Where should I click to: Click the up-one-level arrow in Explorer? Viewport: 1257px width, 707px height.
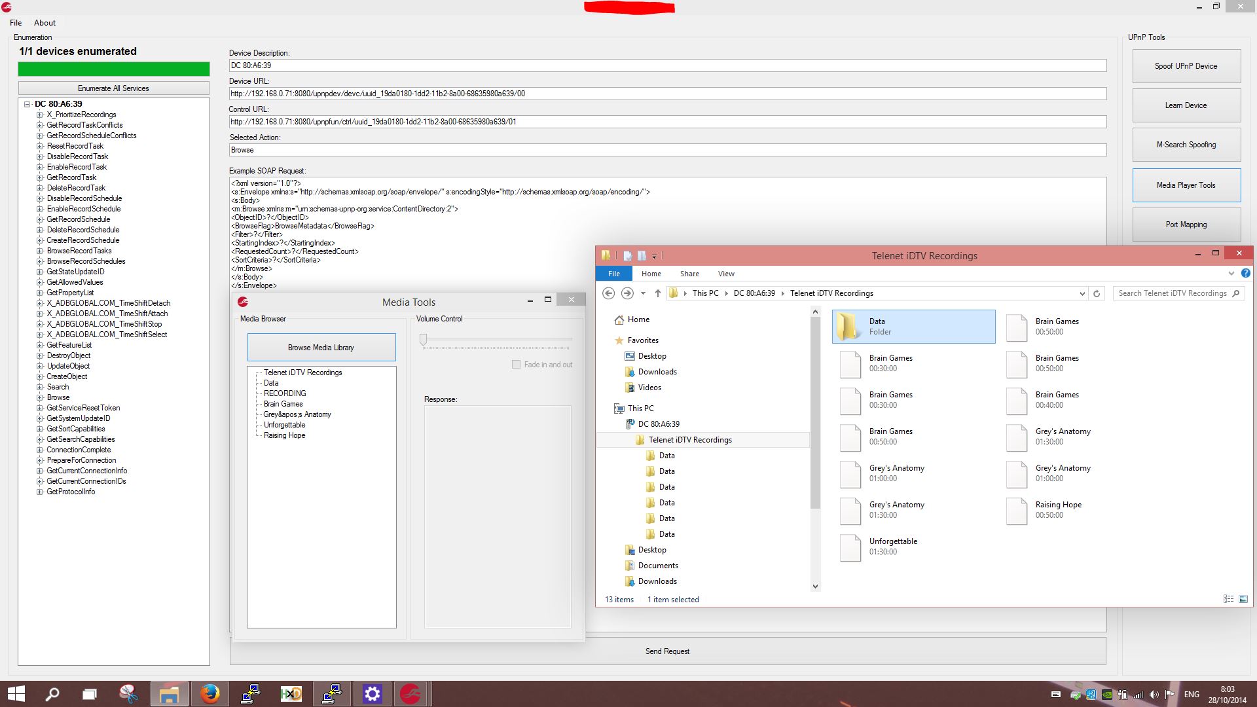(x=657, y=293)
